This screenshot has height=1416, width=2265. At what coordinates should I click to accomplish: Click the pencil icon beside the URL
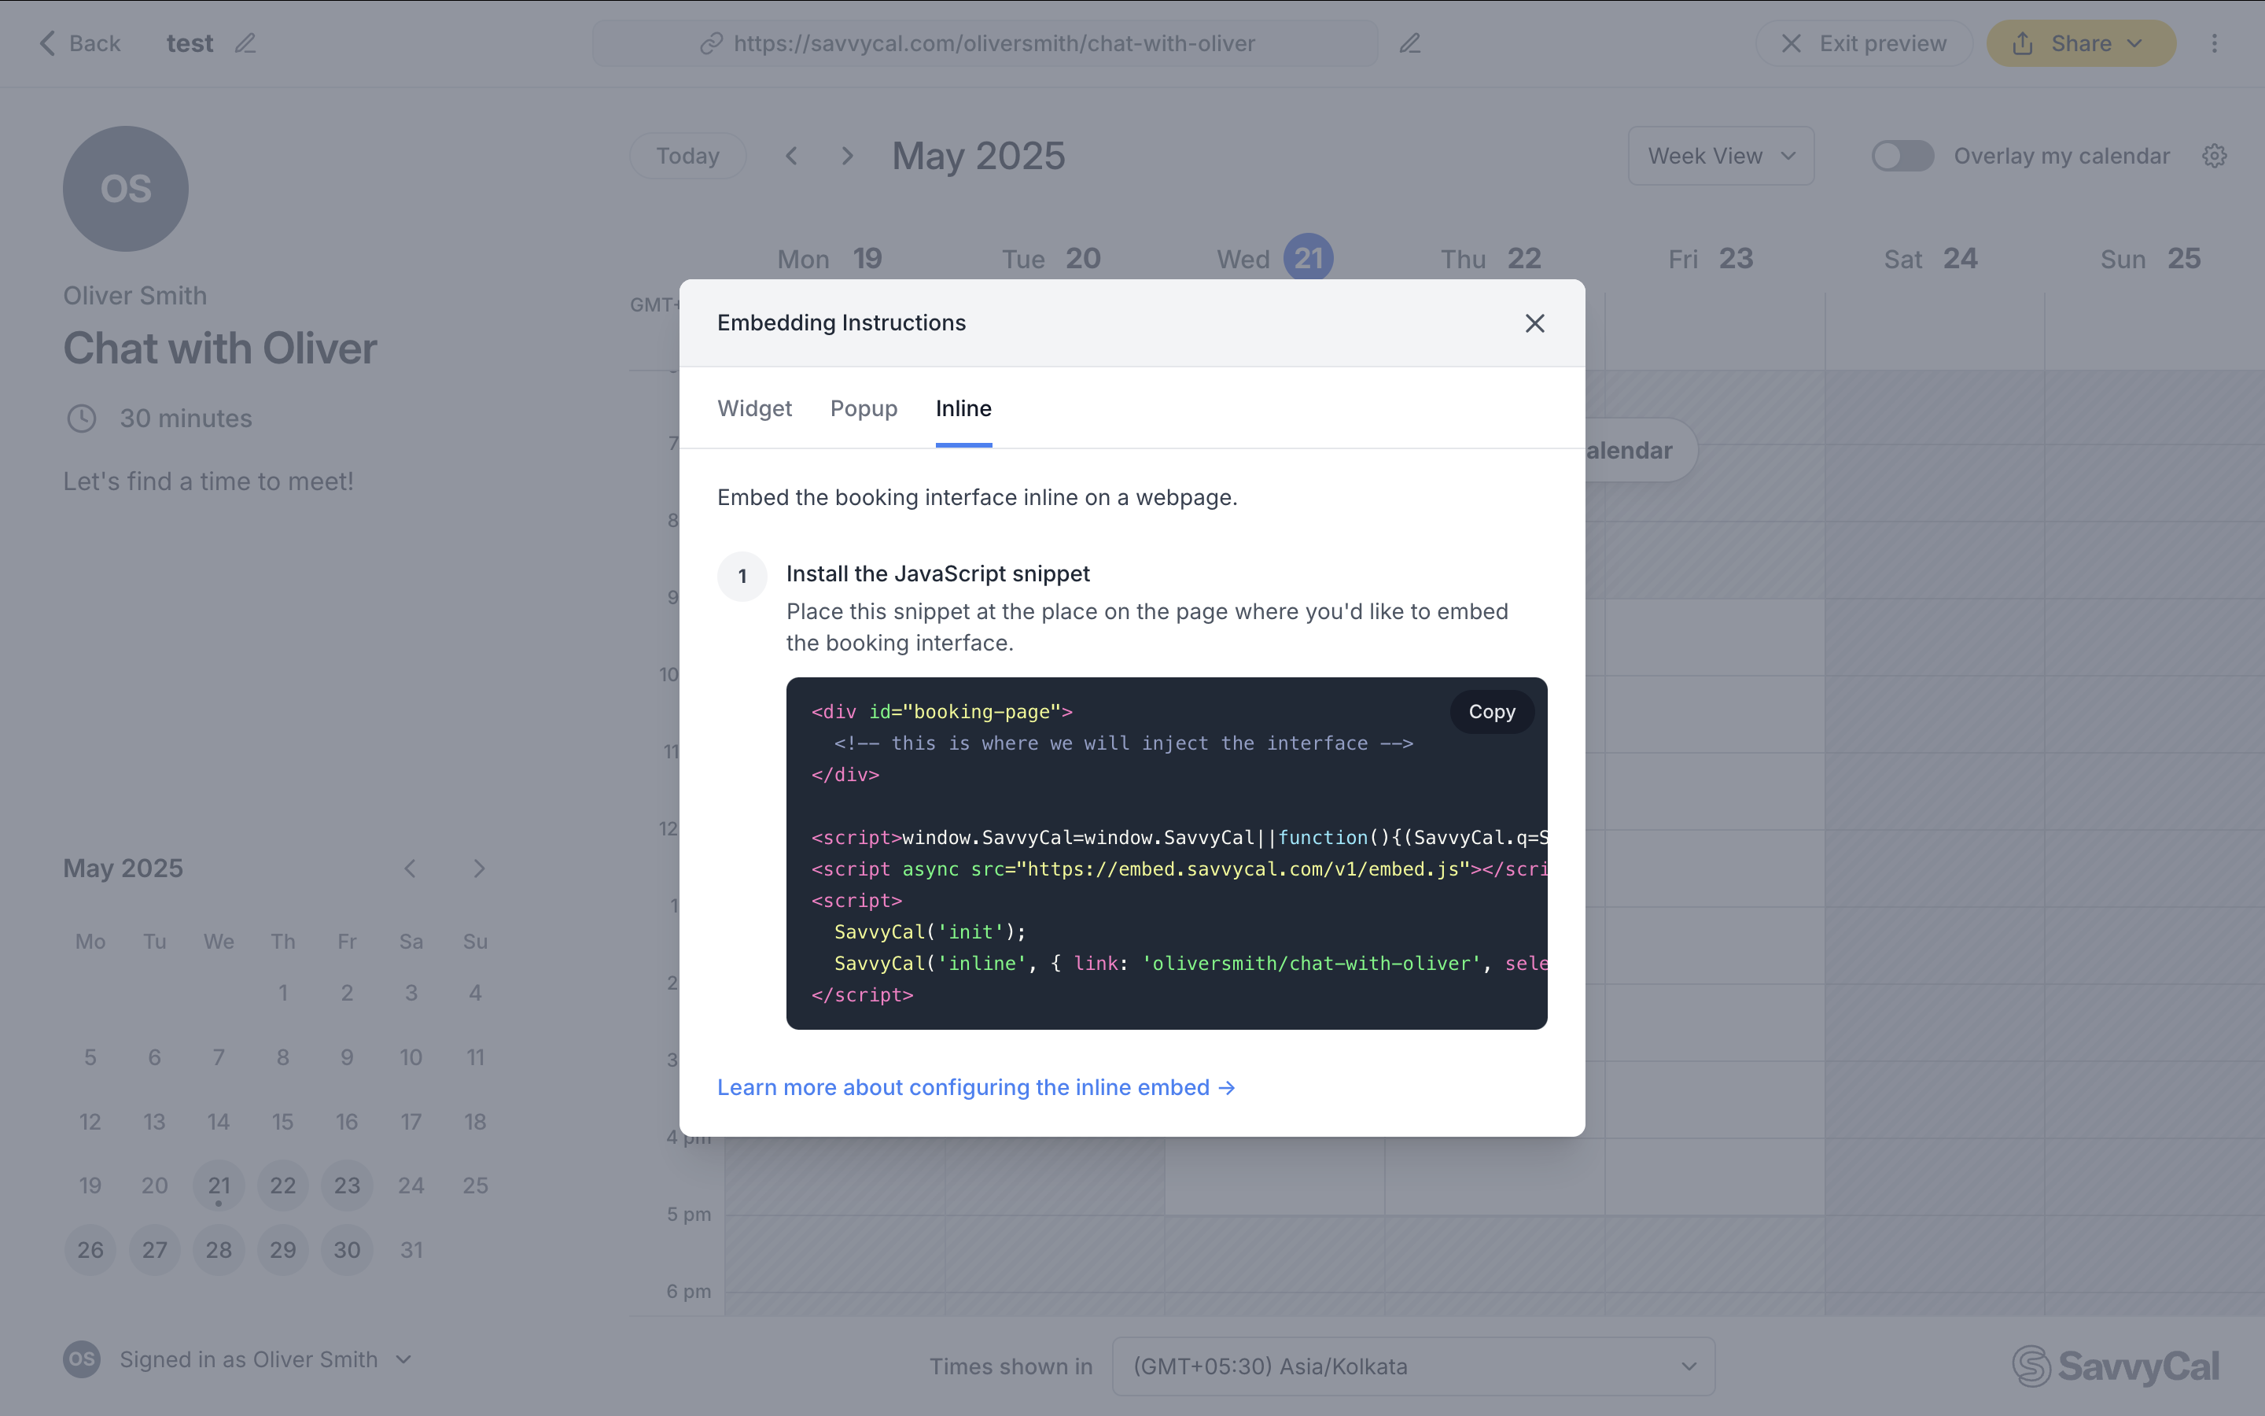coord(1409,43)
